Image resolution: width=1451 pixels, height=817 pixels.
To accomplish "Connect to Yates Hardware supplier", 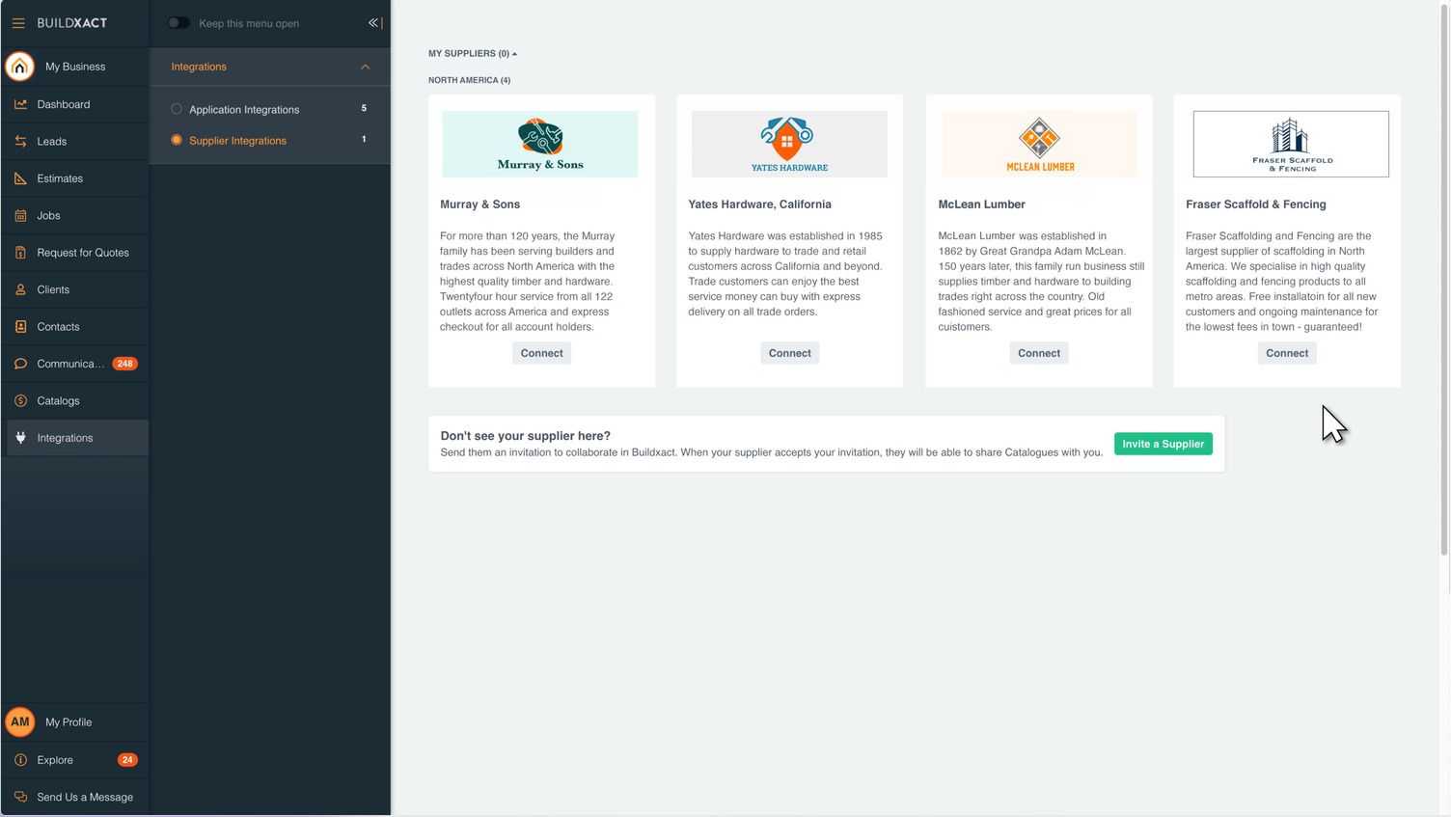I will tap(790, 353).
